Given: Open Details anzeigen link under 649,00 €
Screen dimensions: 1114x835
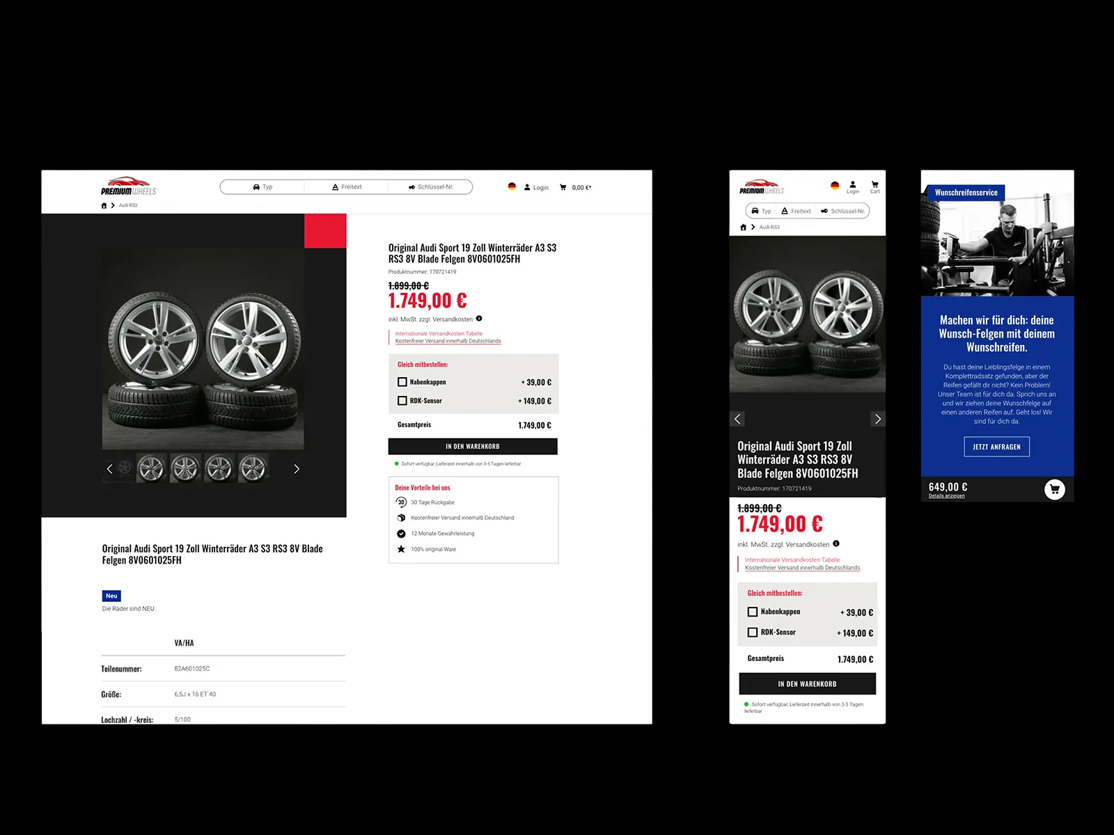Looking at the screenshot, I should click(x=947, y=495).
